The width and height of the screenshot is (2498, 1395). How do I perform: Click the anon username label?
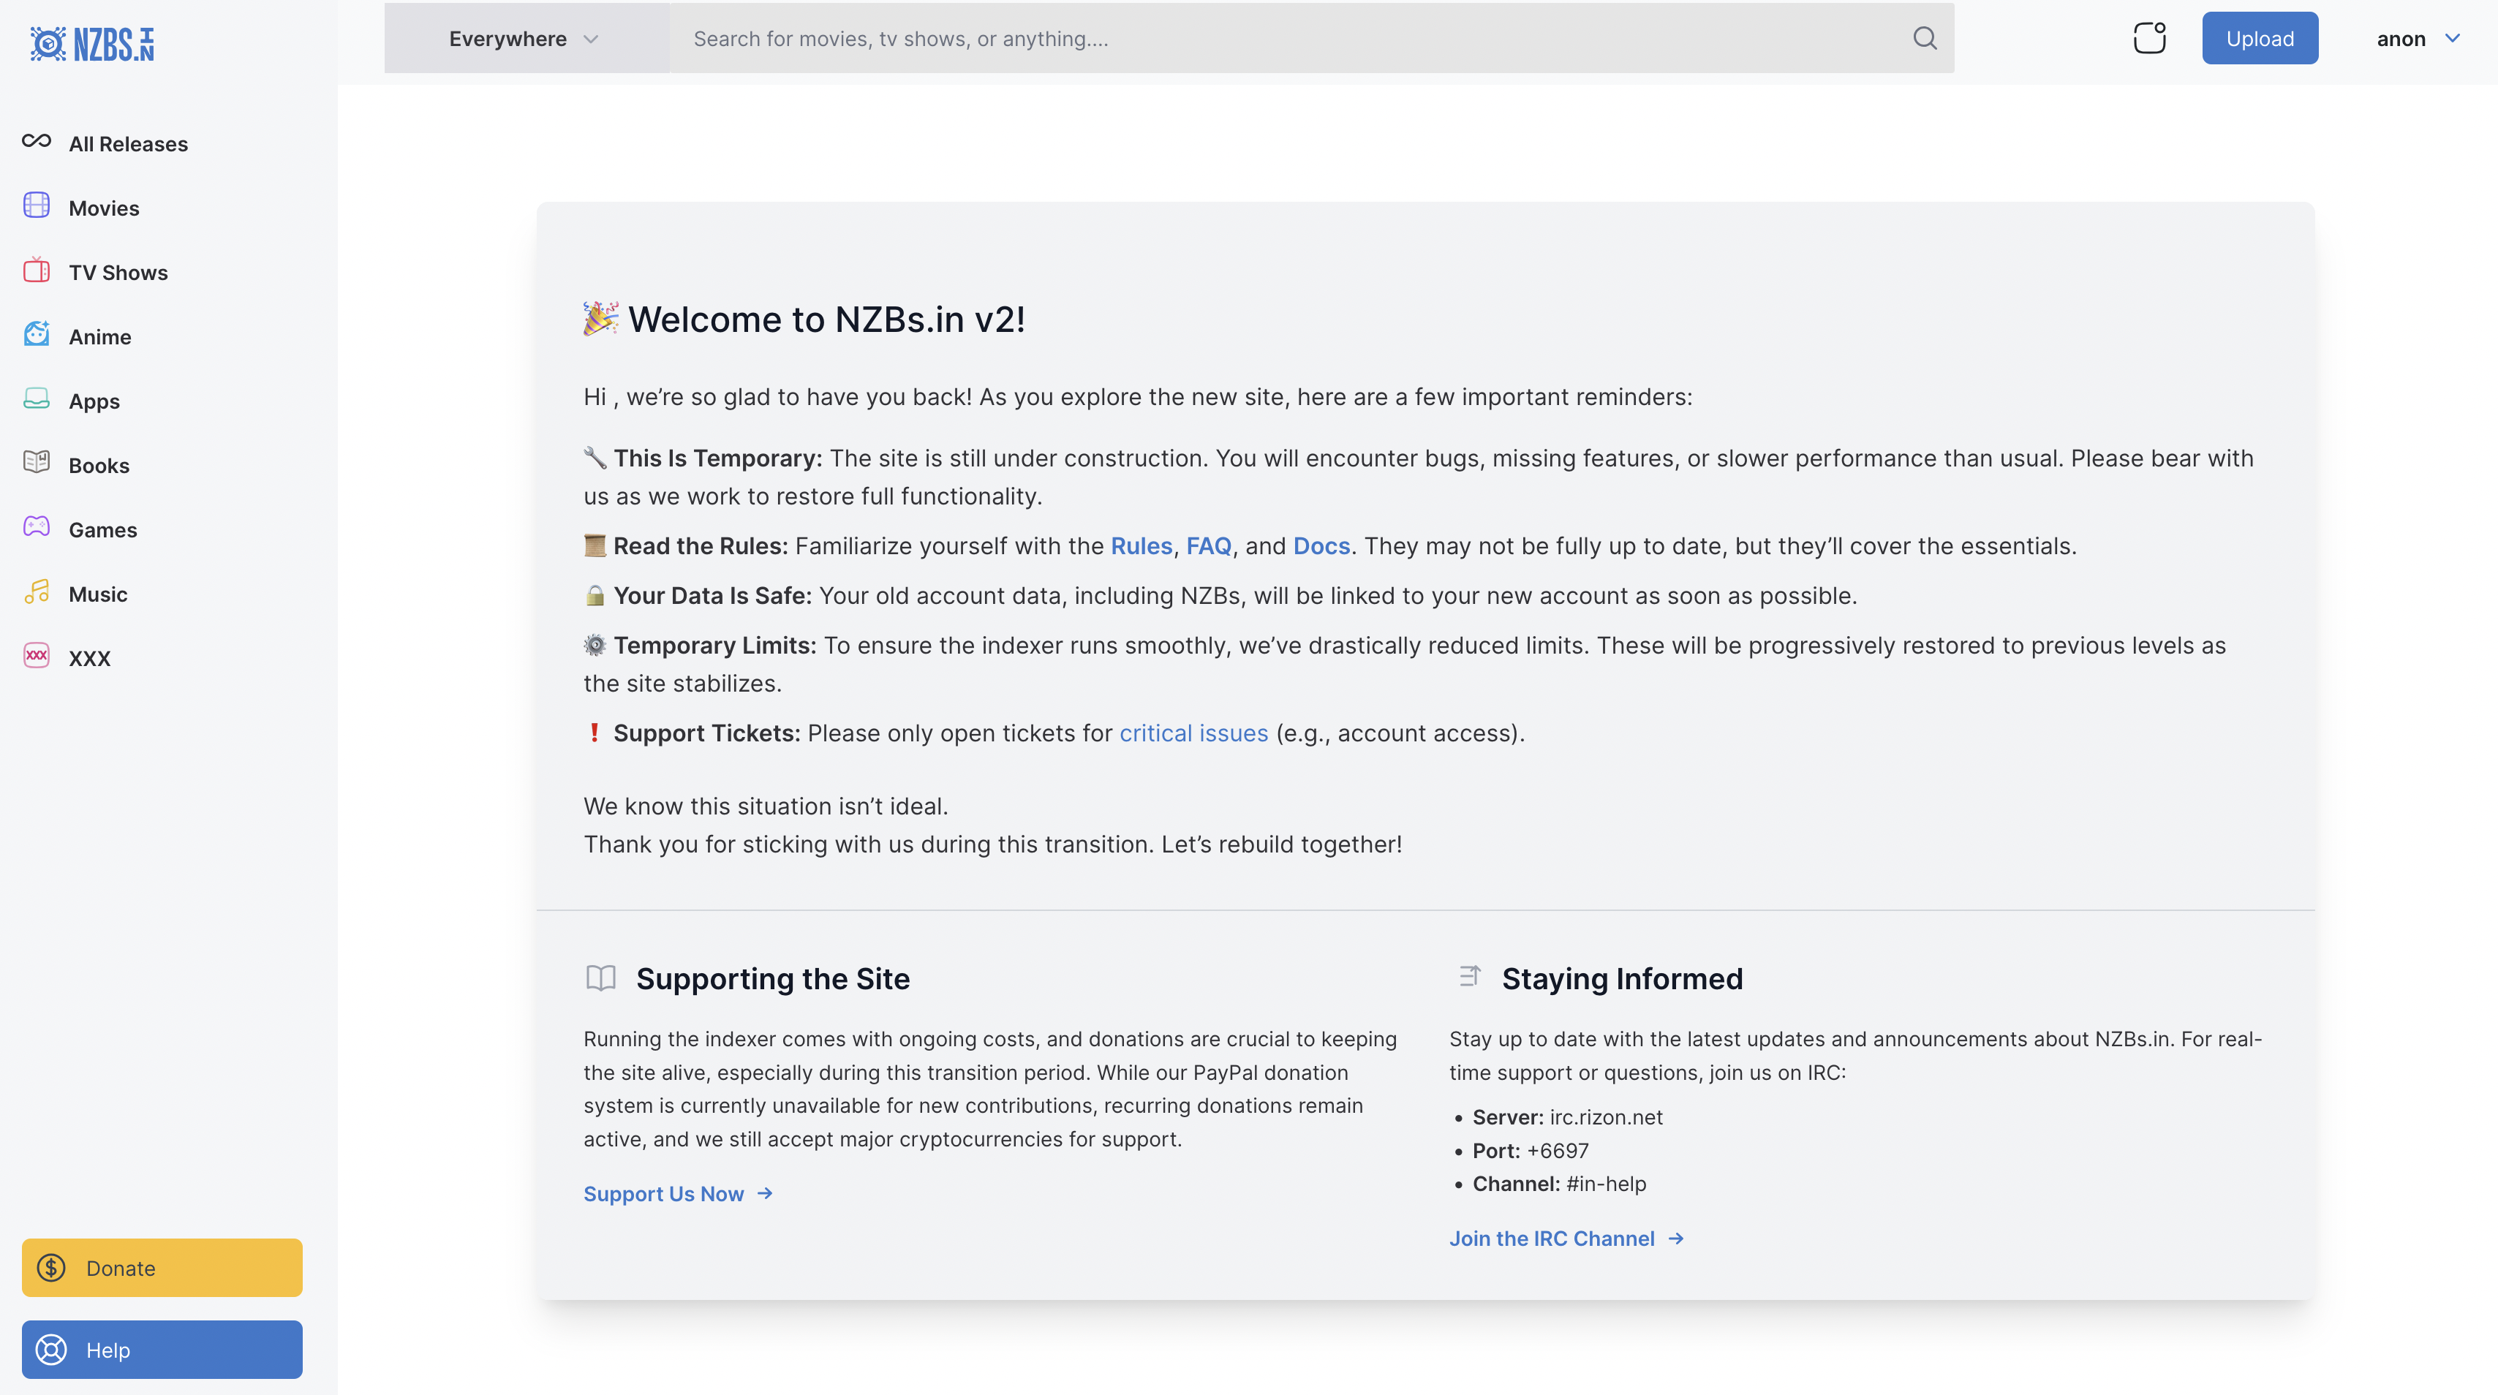[2401, 39]
